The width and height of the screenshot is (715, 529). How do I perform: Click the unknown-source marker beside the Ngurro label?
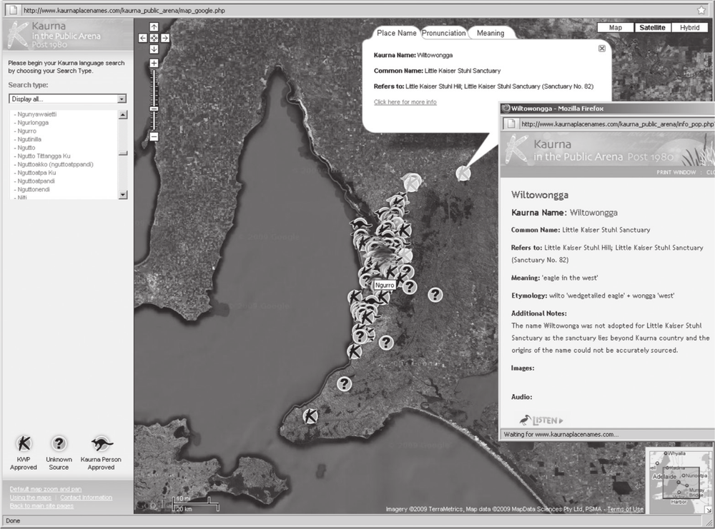410,287
